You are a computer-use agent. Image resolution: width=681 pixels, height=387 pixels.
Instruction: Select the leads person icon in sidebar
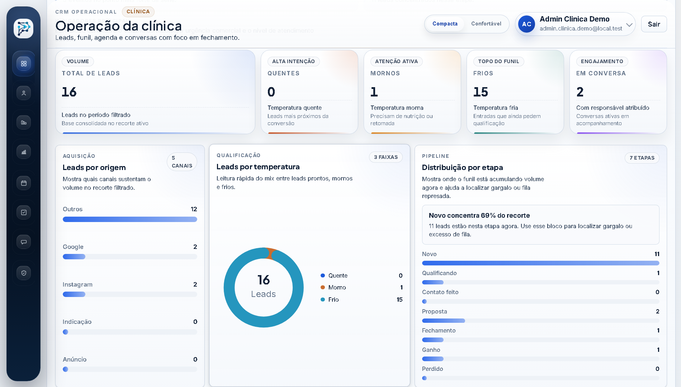(x=24, y=93)
